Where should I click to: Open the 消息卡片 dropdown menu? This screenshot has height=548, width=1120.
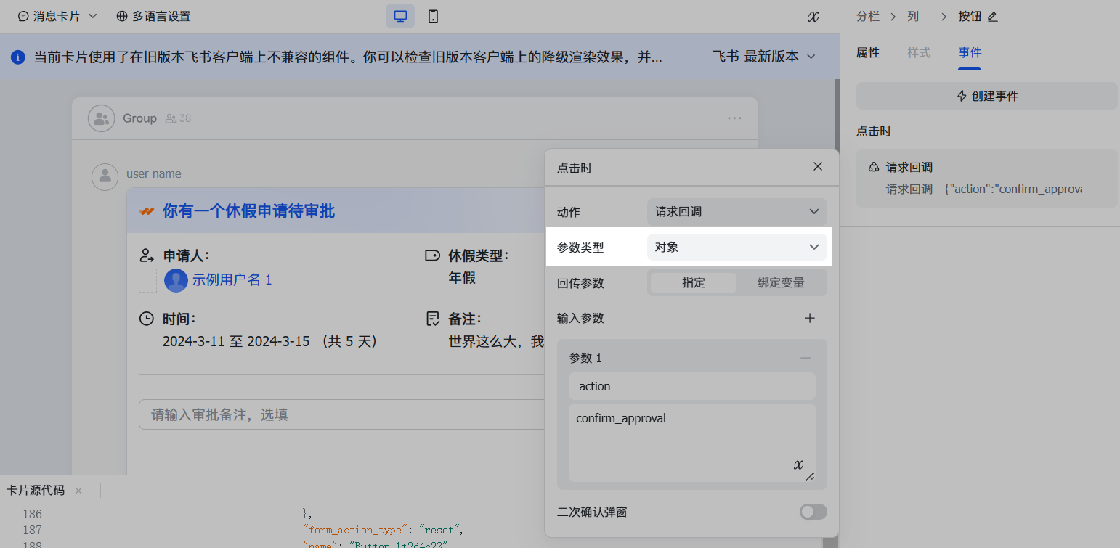click(x=57, y=16)
